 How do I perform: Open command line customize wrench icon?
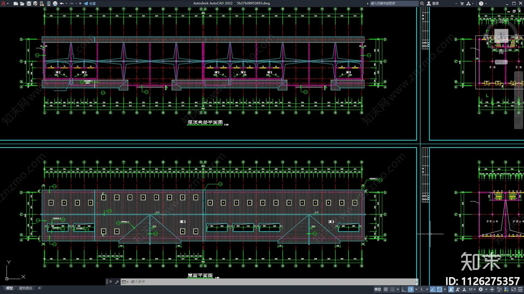click(x=117, y=282)
